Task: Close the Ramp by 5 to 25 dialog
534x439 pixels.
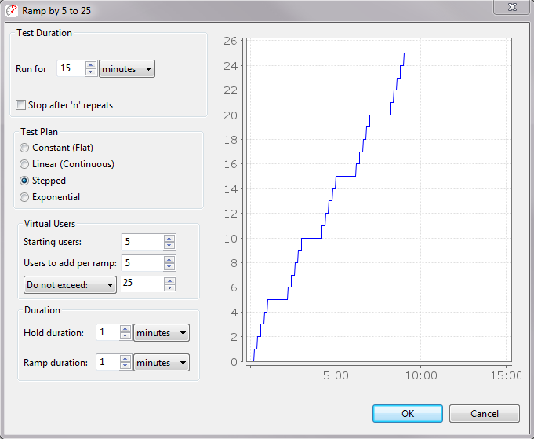Action: [x=512, y=7]
